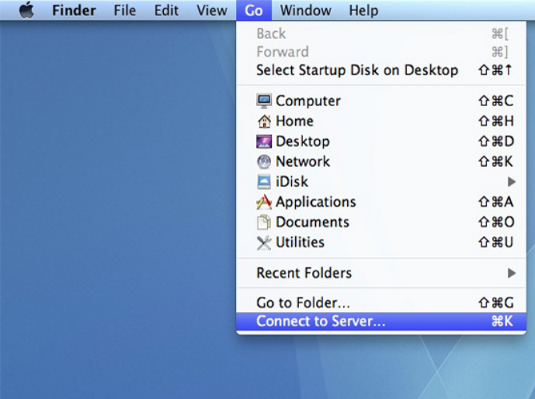
Task: Open the View menu
Action: coord(212,10)
